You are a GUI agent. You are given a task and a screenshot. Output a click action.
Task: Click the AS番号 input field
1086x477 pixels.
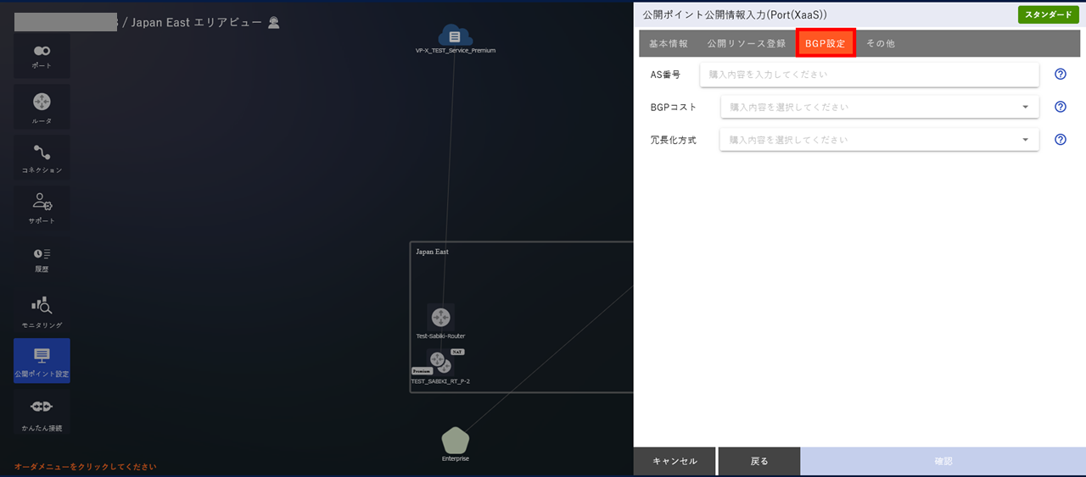870,75
